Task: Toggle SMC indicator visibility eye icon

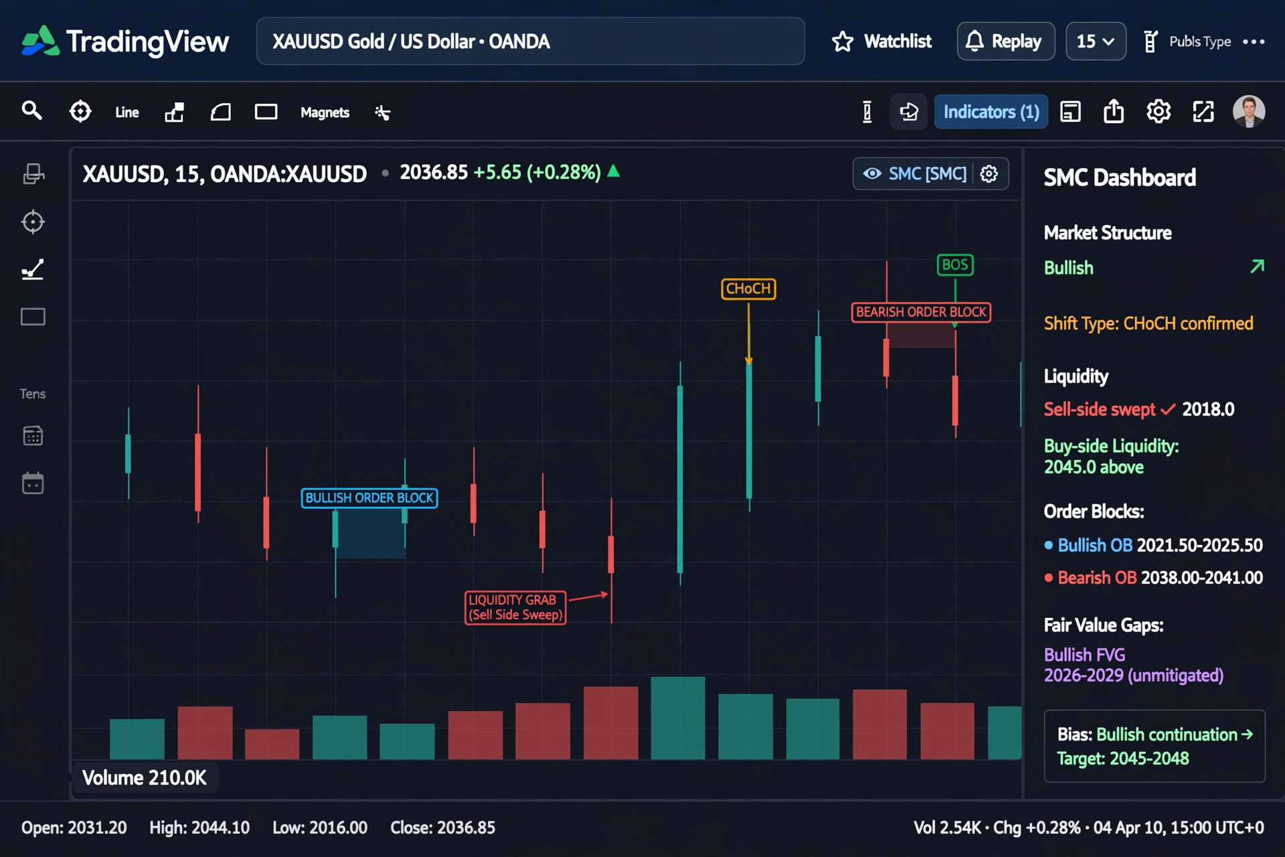Action: point(871,174)
